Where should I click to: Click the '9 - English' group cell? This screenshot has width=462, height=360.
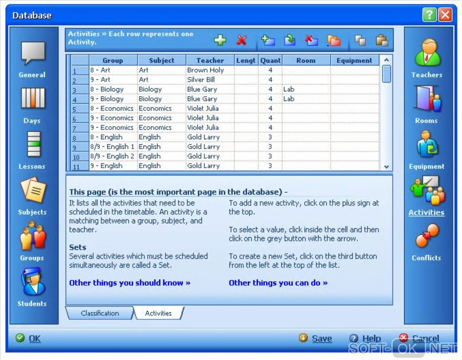pyautogui.click(x=113, y=165)
